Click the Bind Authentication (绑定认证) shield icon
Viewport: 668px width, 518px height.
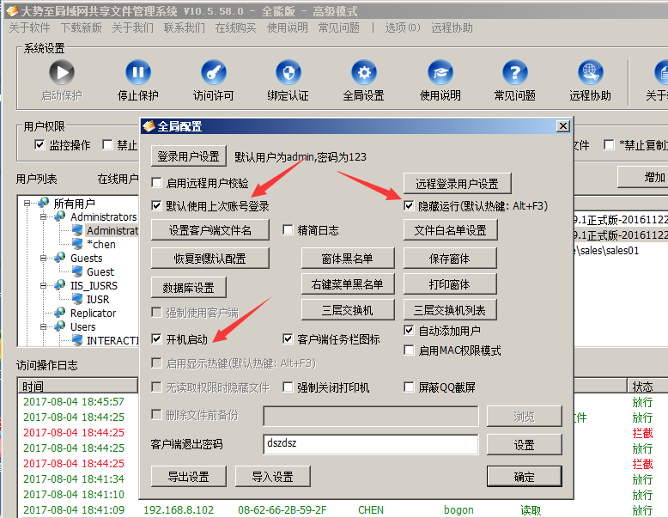(288, 73)
